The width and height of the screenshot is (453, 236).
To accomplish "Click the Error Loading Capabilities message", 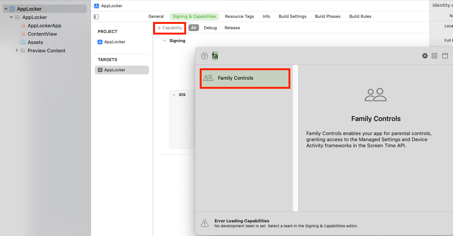I will click(286, 223).
